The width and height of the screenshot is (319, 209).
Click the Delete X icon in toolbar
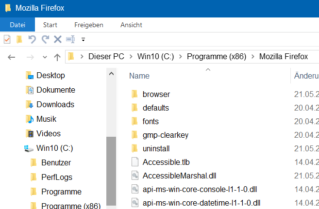click(x=58, y=39)
